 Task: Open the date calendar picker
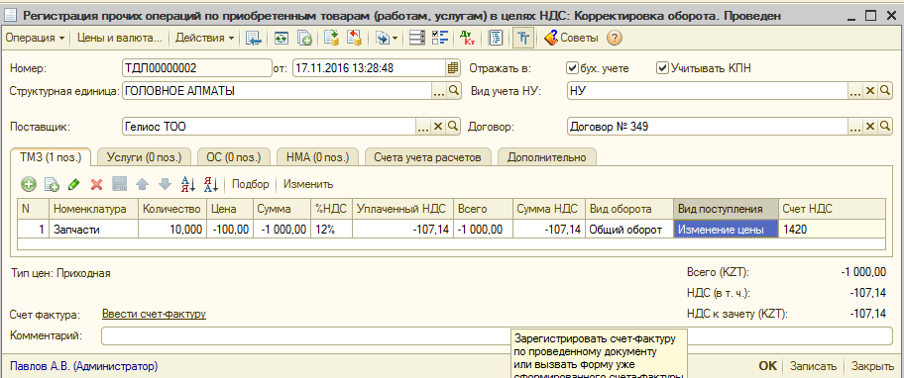pyautogui.click(x=453, y=68)
